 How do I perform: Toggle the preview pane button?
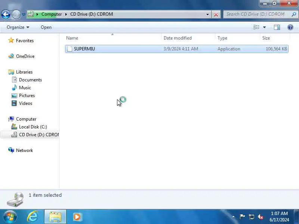(x=277, y=27)
